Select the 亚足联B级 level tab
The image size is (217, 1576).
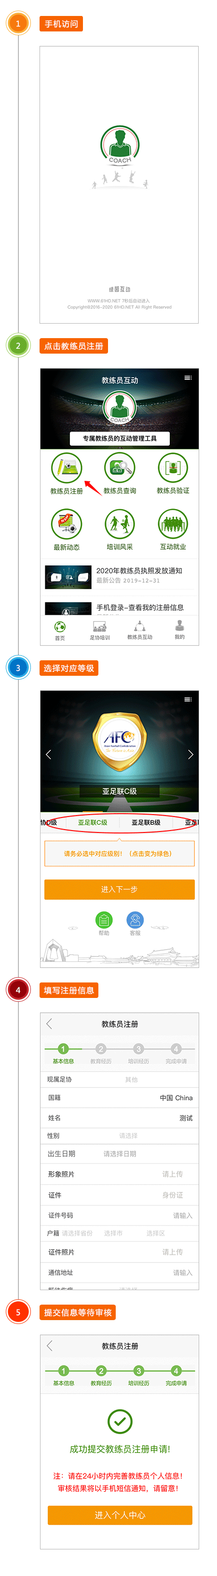[146, 822]
